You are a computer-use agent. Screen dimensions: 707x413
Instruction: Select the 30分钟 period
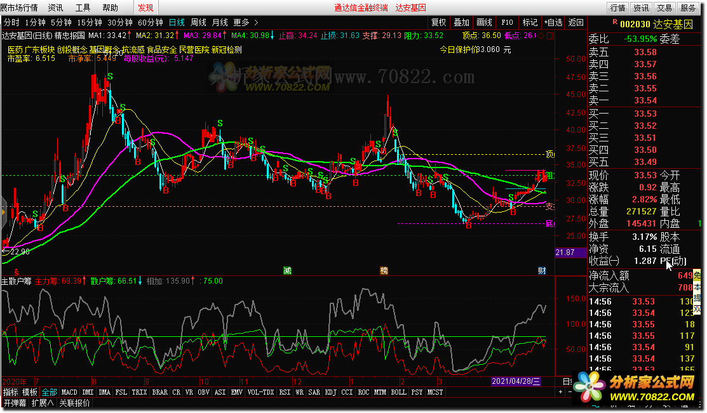pyautogui.click(x=120, y=22)
